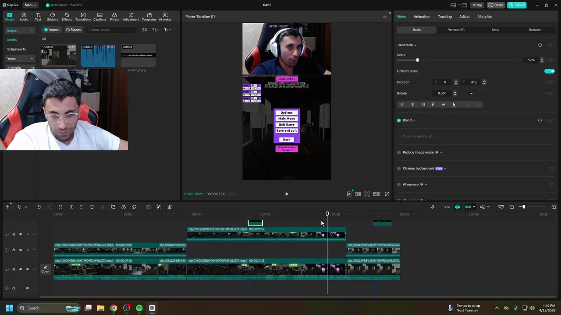This screenshot has height=315, width=561.
Task: Undo the last timeline action
Action: click(x=39, y=207)
